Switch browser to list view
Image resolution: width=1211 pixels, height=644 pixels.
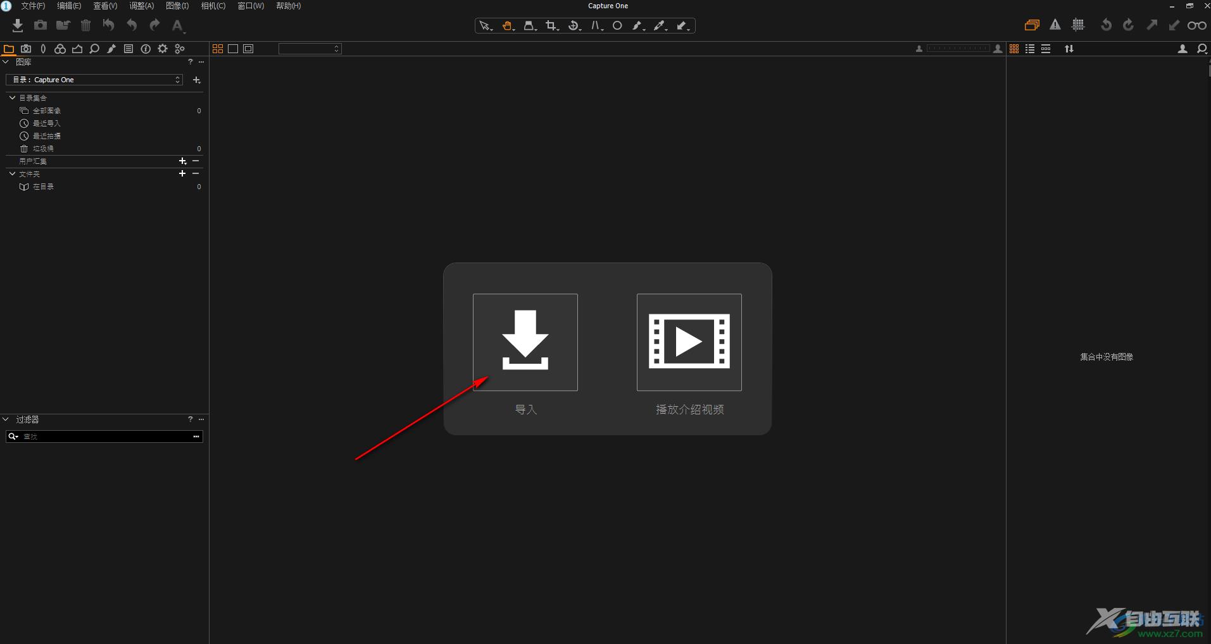[x=1030, y=49]
